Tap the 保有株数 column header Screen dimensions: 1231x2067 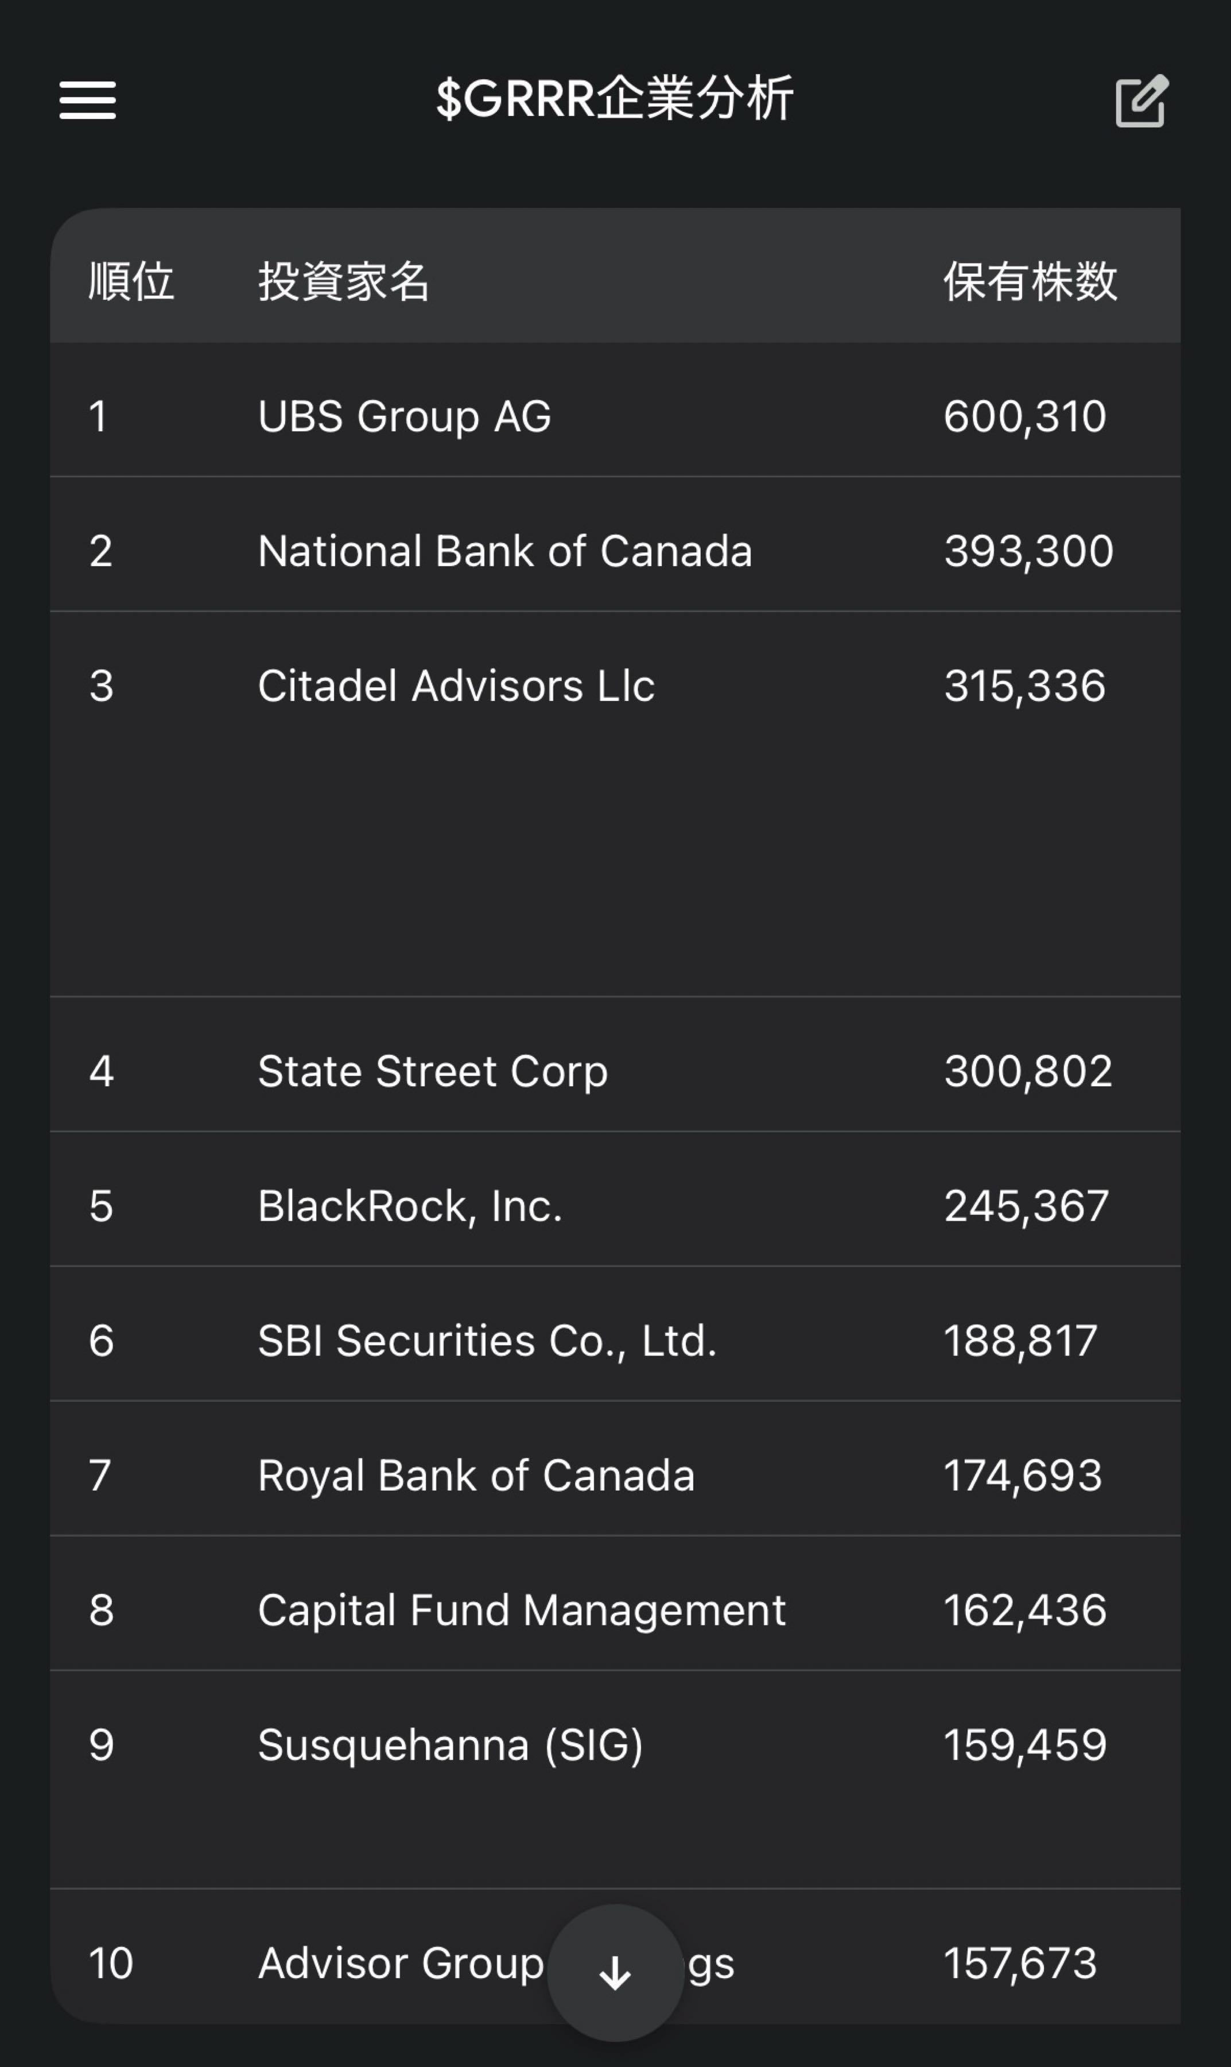tap(1030, 281)
